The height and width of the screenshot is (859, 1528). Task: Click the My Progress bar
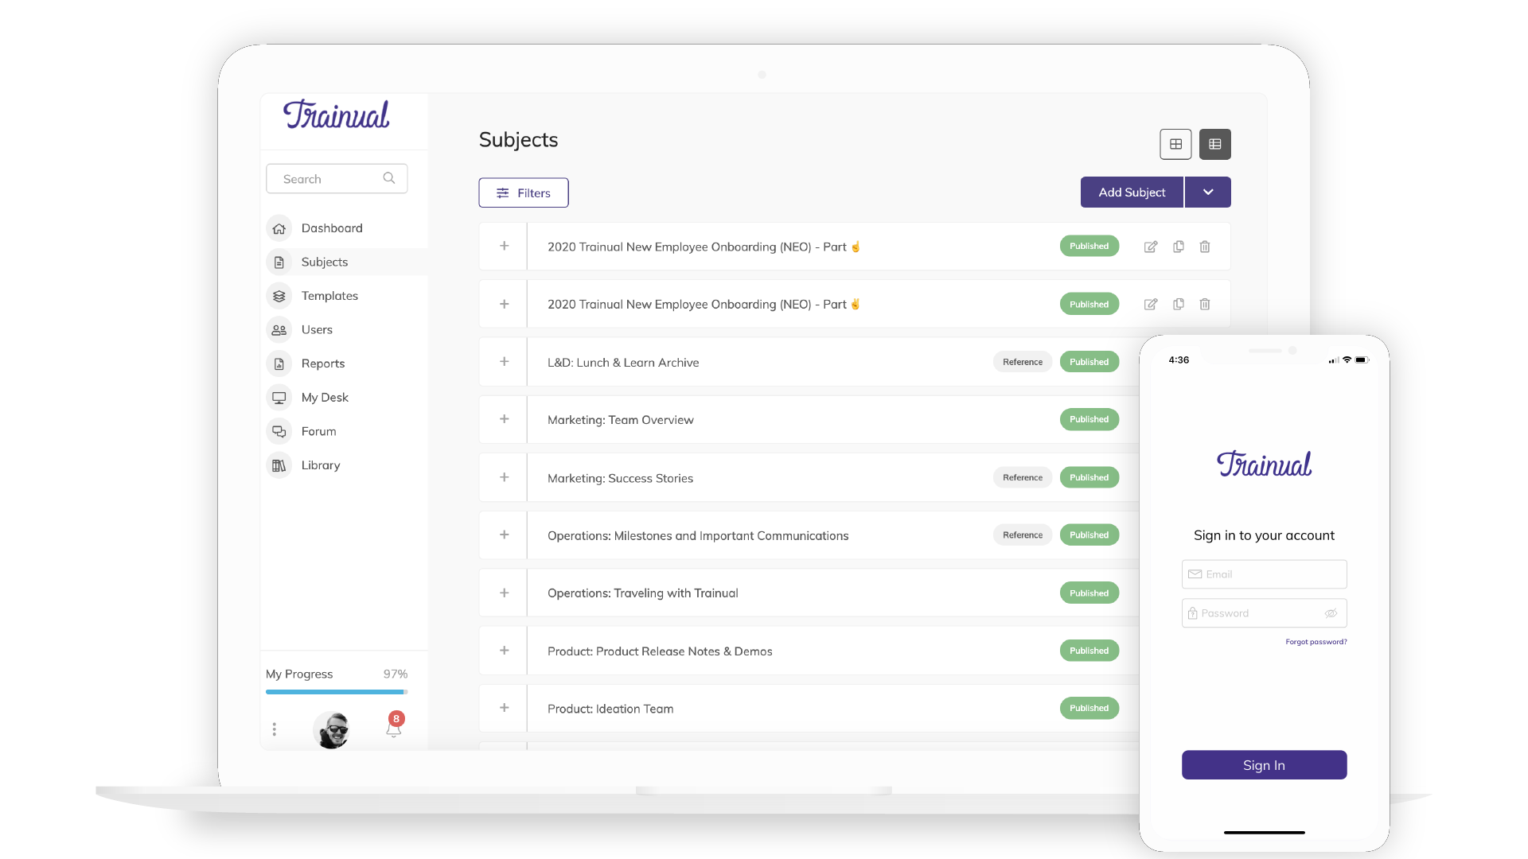(337, 692)
